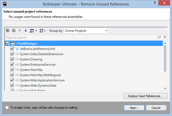The width and height of the screenshot is (172, 116).
Task: Select System.Net.Http row text
Action: (31, 70)
